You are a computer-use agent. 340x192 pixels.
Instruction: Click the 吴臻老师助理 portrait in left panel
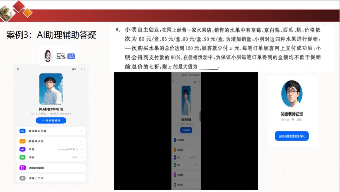(x=51, y=89)
